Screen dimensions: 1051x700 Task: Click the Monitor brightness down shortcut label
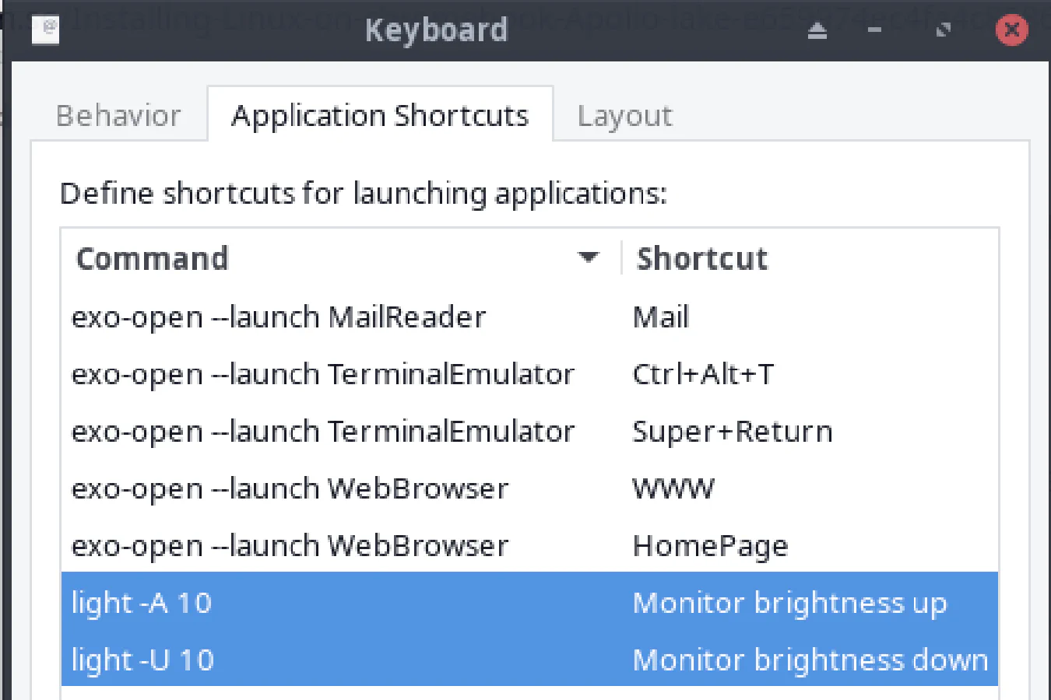[x=810, y=660]
